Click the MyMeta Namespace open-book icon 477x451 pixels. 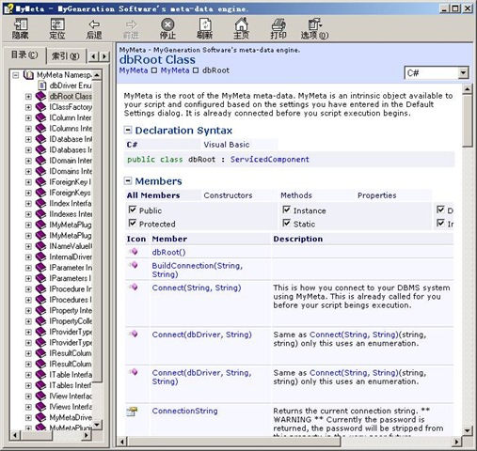coord(29,75)
